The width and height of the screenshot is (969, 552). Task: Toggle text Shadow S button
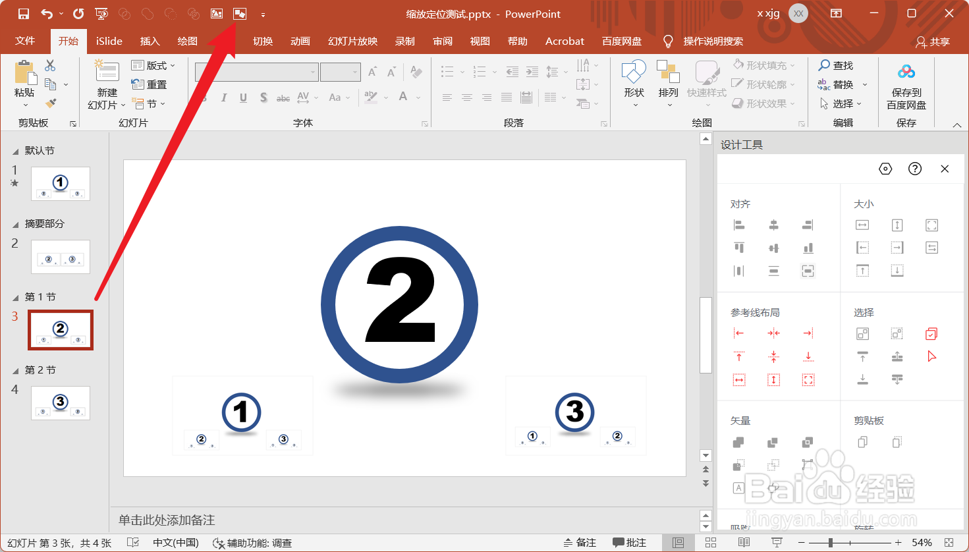[263, 97]
